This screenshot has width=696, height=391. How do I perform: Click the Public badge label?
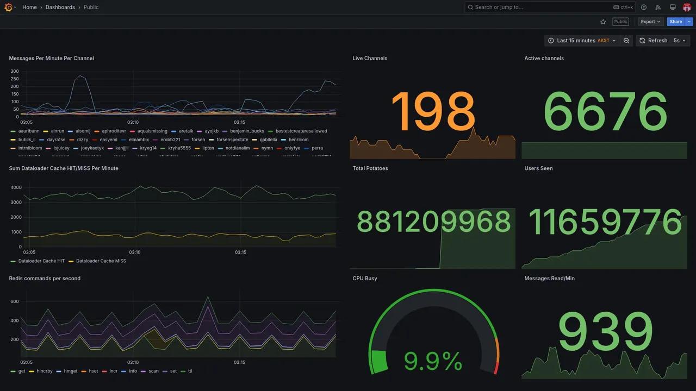620,22
